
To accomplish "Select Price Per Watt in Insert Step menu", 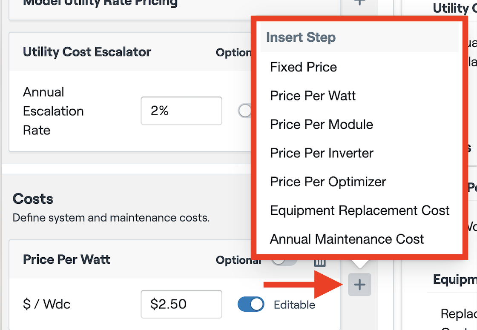I will pyautogui.click(x=313, y=96).
